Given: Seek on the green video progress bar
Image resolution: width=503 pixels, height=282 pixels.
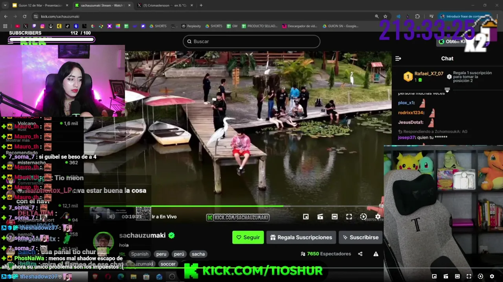Looking at the screenshot, I should [233, 206].
